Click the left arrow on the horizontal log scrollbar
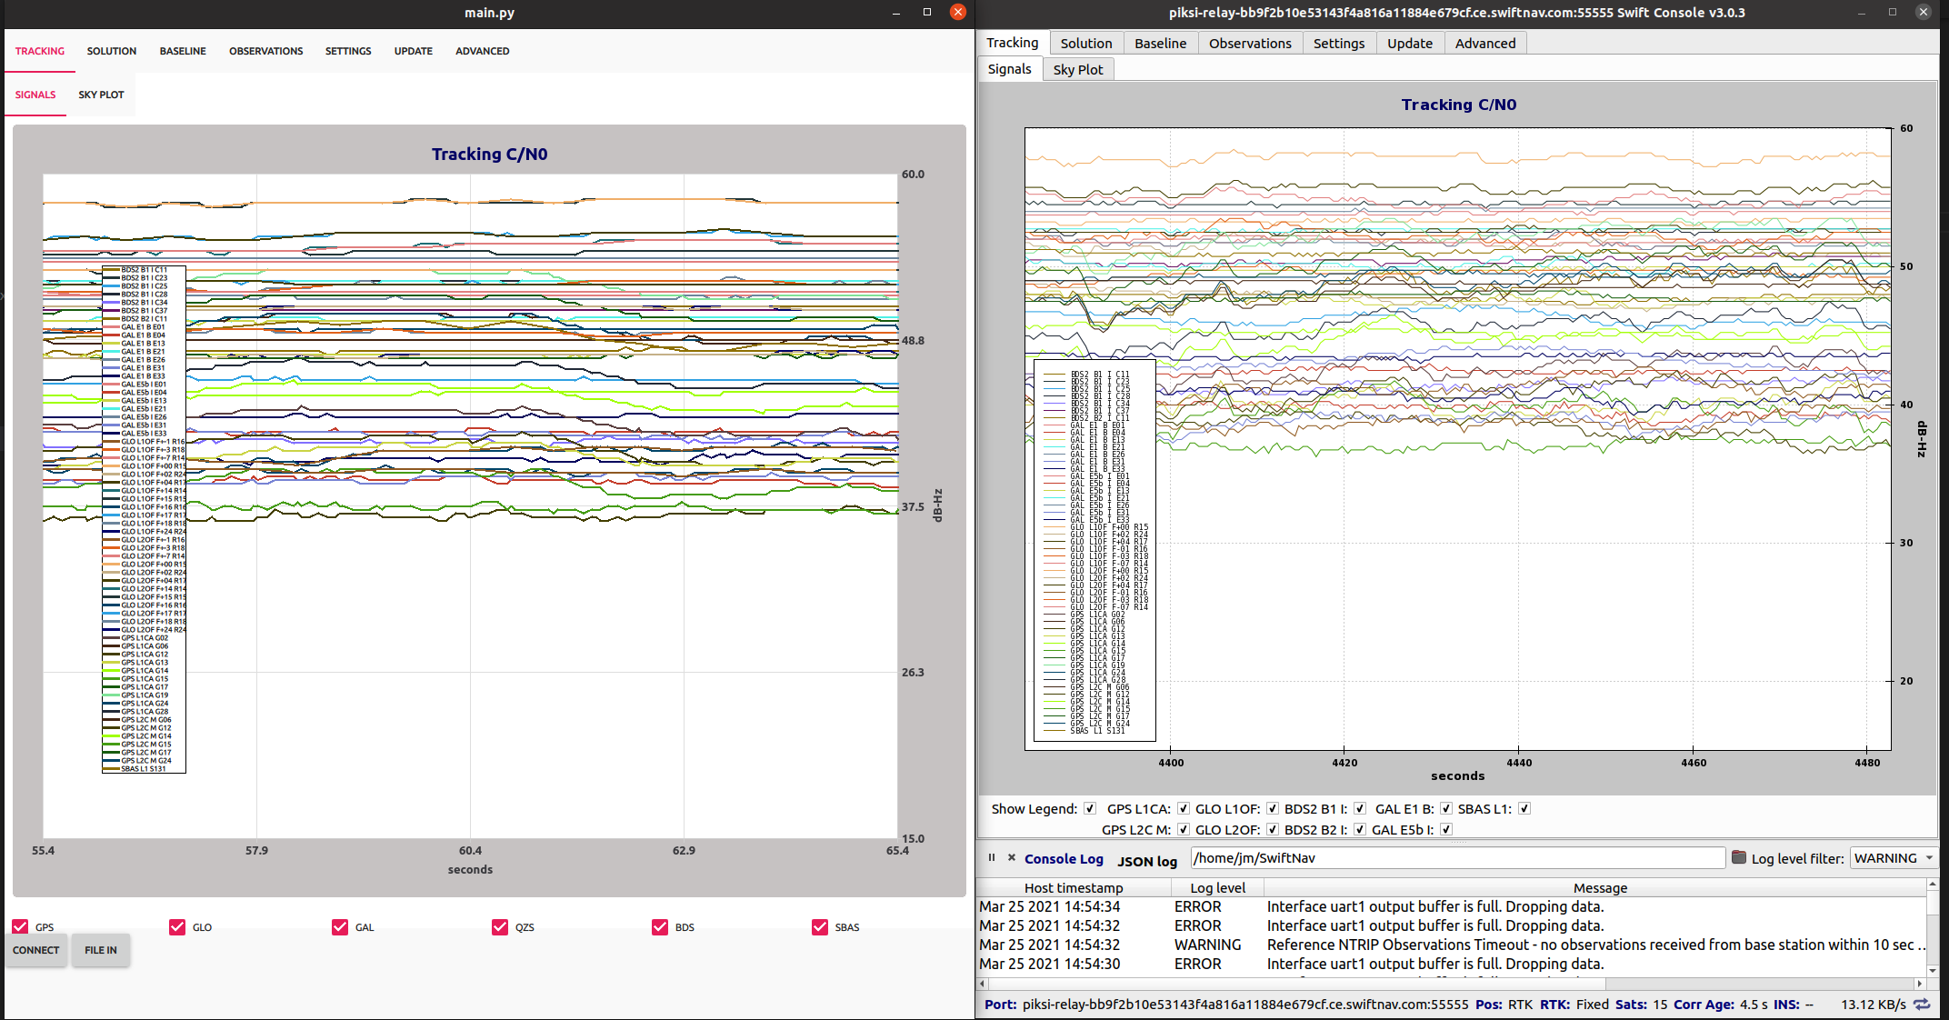The width and height of the screenshot is (1949, 1020). point(983,984)
